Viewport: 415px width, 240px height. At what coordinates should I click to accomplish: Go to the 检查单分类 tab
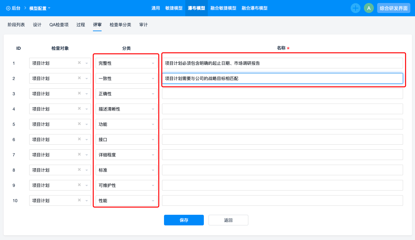pos(120,25)
